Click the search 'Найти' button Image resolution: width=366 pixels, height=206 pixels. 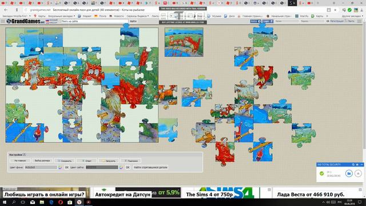point(133,21)
